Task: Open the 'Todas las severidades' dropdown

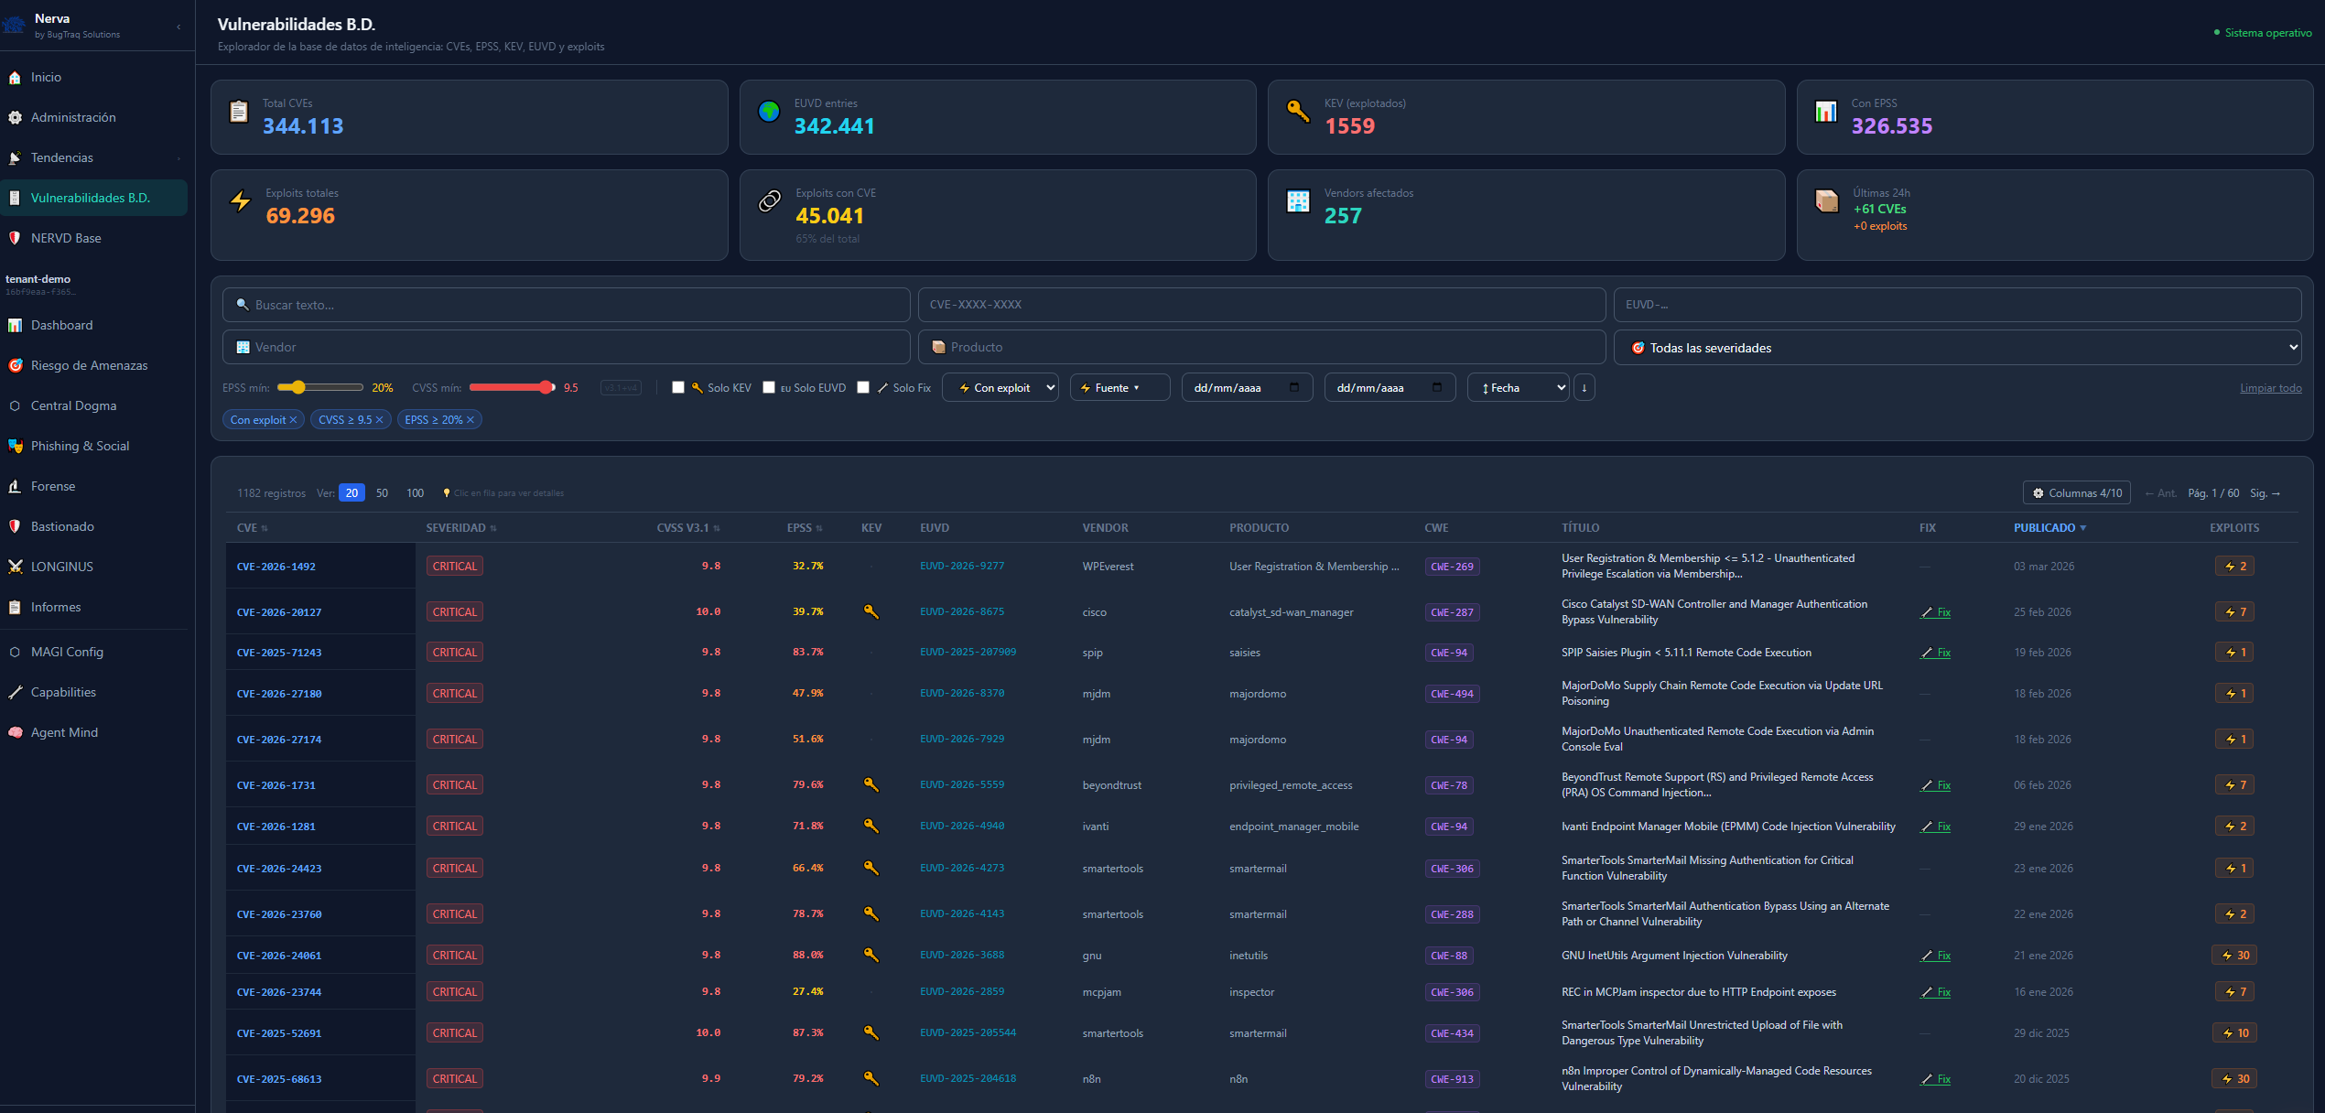Action: 1957,348
